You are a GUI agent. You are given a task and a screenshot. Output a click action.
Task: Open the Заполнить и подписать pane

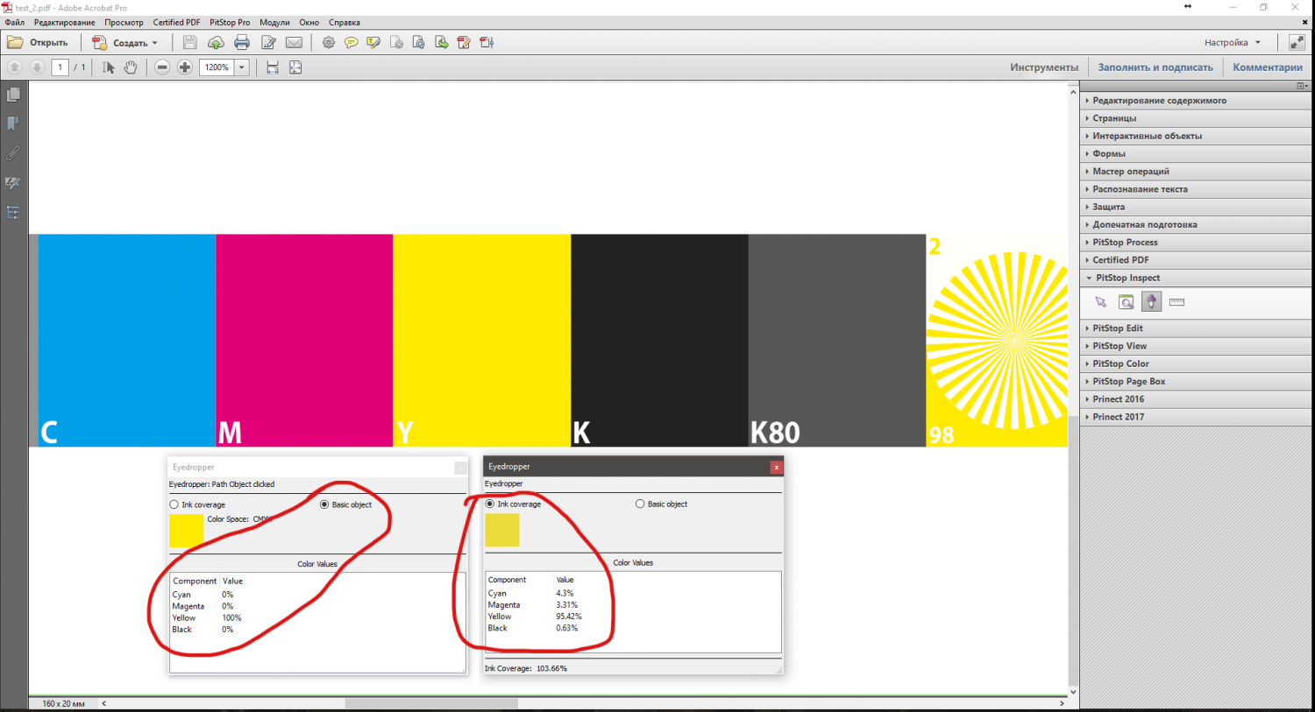[1155, 67]
